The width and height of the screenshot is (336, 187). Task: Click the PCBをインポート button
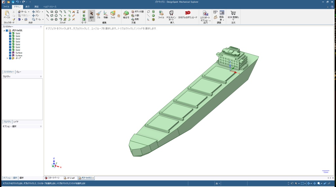coord(171,16)
